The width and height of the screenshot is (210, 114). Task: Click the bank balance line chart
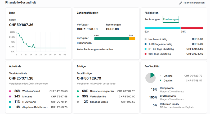click(x=41, y=42)
